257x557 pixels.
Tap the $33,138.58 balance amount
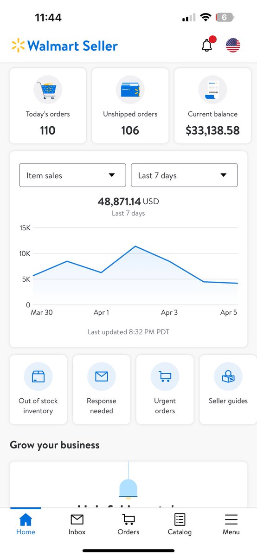tap(212, 130)
